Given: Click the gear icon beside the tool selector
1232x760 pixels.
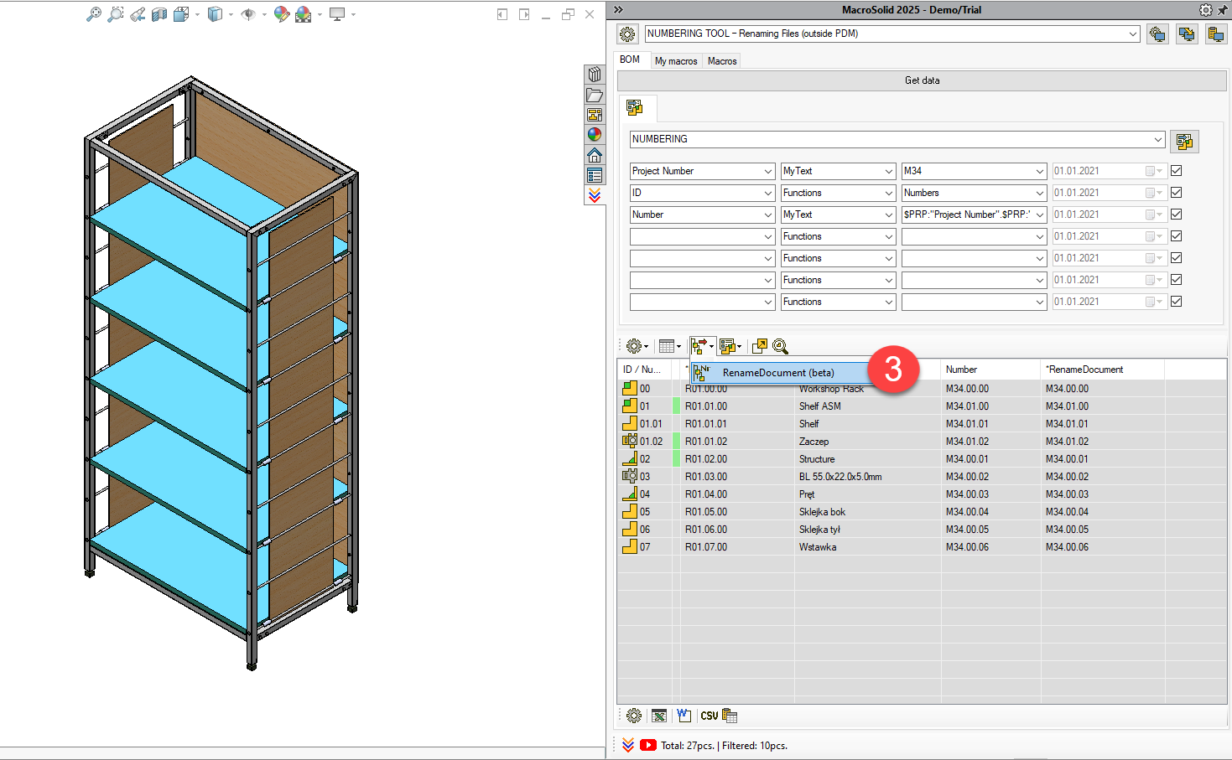Looking at the screenshot, I should tap(627, 34).
